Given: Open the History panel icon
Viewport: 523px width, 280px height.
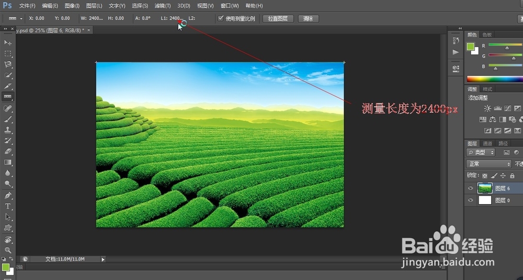Looking at the screenshot, I should (456, 40).
